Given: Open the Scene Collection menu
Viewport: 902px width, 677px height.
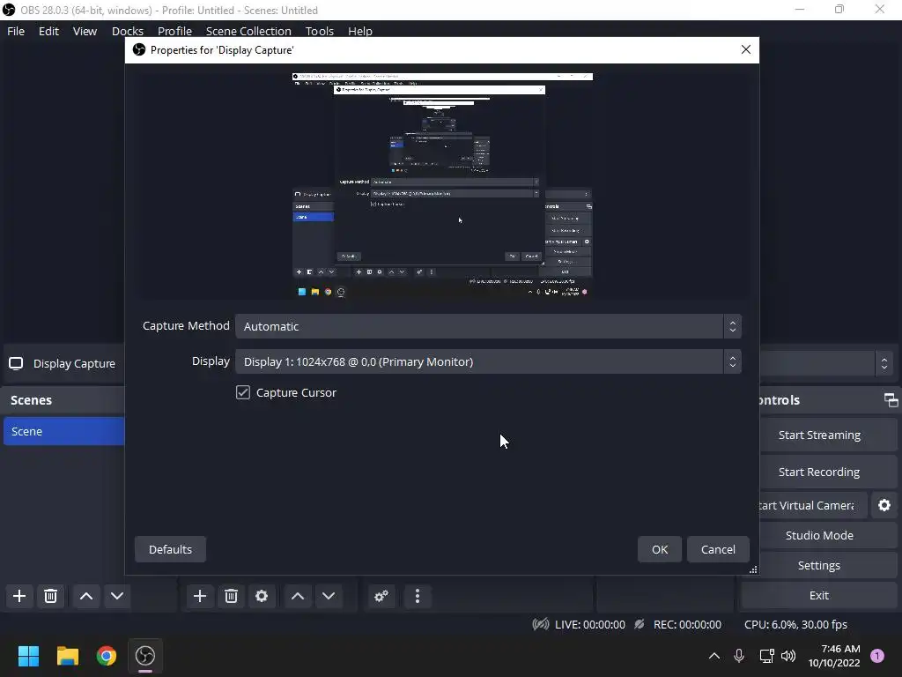Looking at the screenshot, I should tap(248, 31).
